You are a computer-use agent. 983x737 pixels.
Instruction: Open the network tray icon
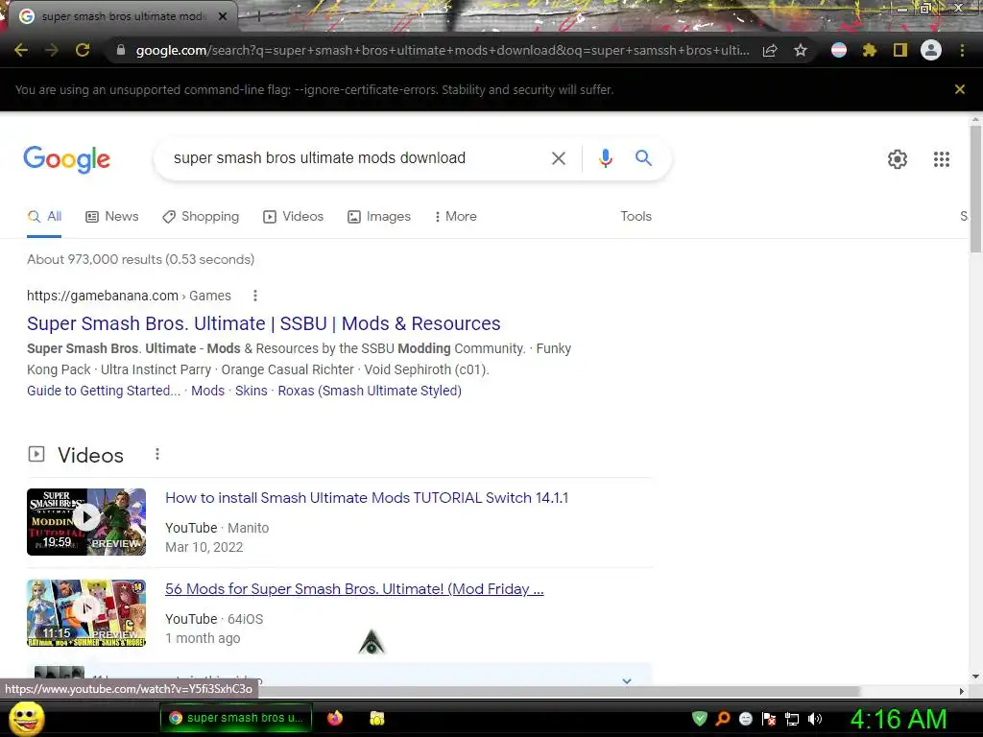[792, 719]
